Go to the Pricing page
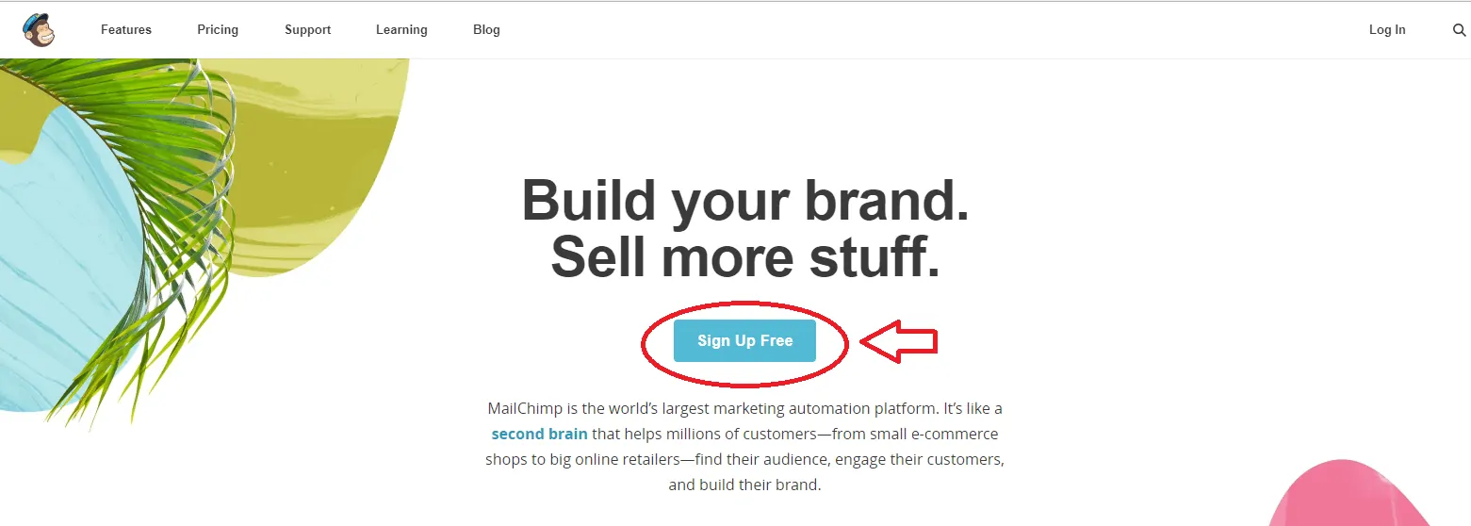Screen dimensions: 1471x526 coord(218,30)
